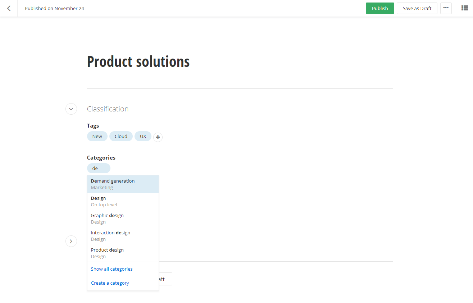Click the back arrow icon

coord(9,8)
